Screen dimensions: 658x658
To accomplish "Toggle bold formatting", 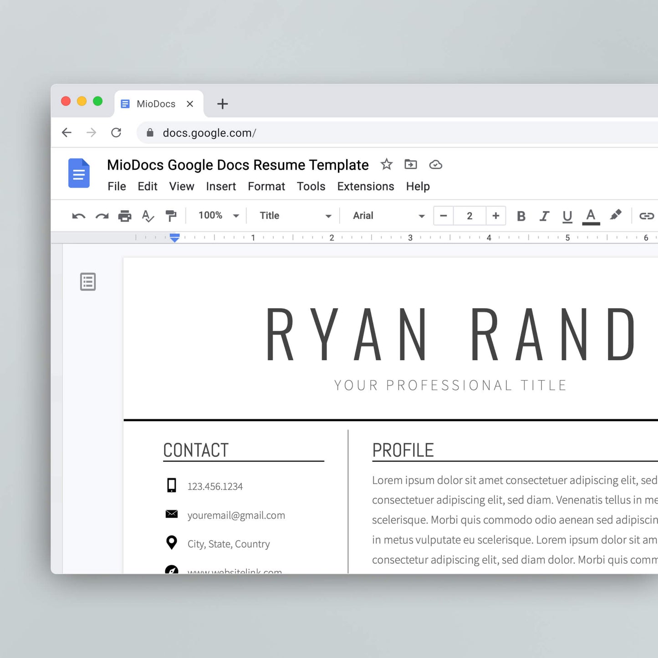I will coord(521,216).
